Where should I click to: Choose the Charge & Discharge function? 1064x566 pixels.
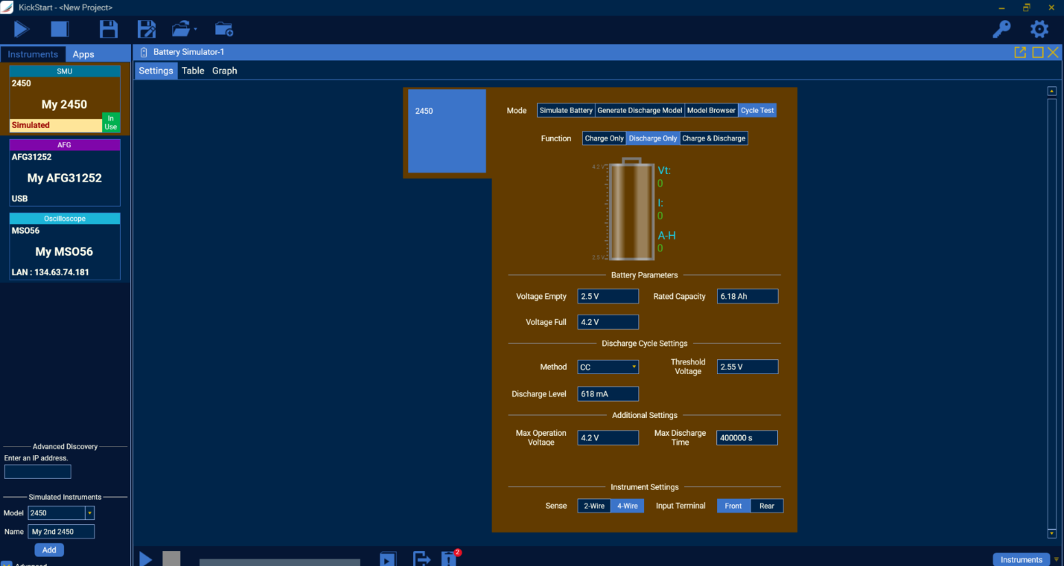click(713, 138)
